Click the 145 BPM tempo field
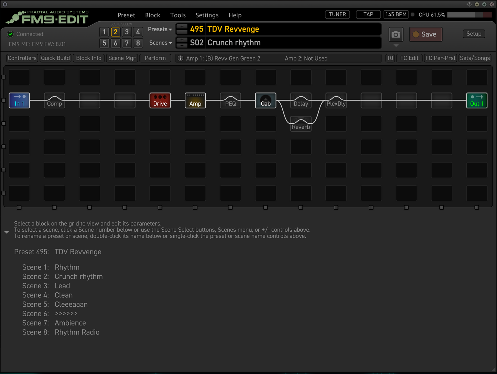The image size is (497, 374). (396, 14)
